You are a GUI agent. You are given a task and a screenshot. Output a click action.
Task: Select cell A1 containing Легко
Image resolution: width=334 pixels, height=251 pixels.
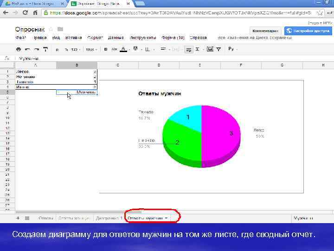tap(36, 72)
